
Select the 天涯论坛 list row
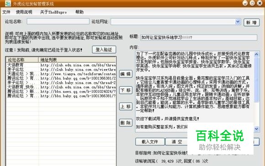tap(61, 74)
